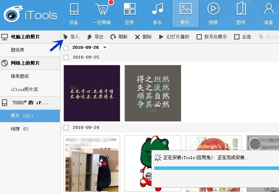Enable 按月份展示 checkbox
The image size is (279, 194).
199,37
